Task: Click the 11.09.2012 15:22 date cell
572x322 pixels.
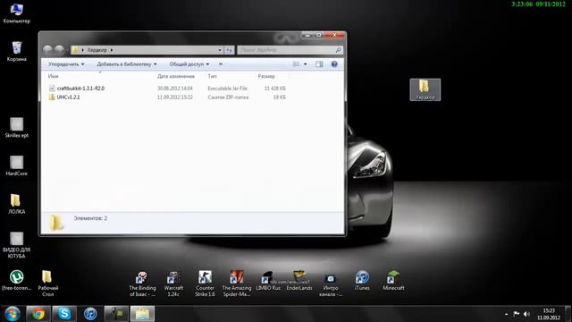Action: [x=175, y=97]
